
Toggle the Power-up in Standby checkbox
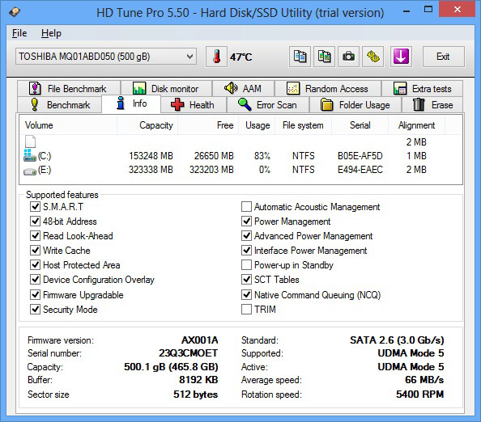tap(246, 264)
